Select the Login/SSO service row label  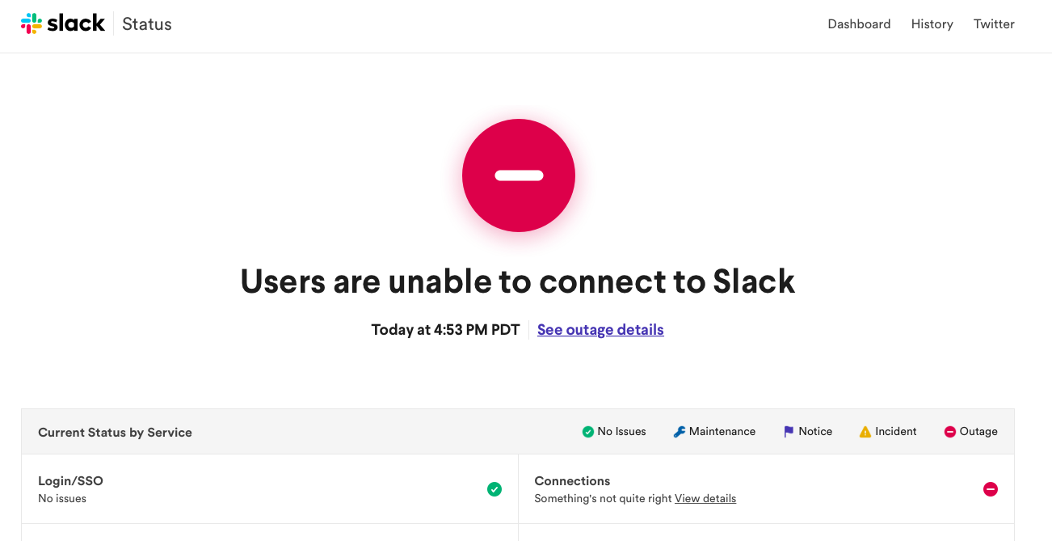pyautogui.click(x=71, y=481)
